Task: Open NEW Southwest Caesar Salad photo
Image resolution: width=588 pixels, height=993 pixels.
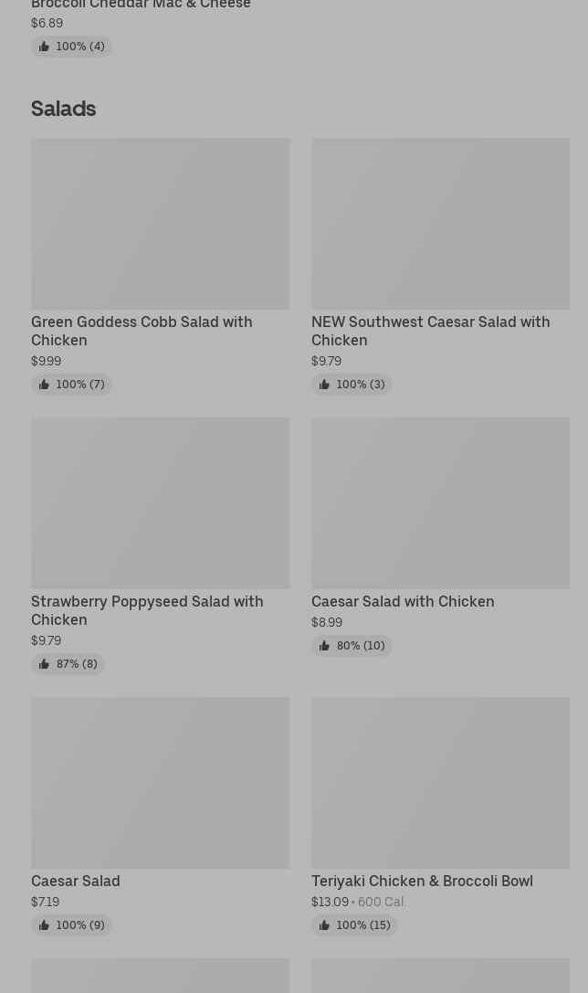Action: 440,224
